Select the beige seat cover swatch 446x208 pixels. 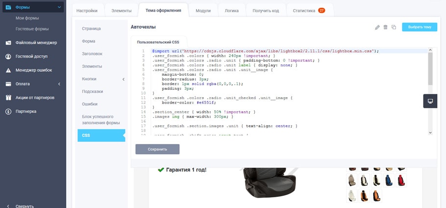coord(352,180)
